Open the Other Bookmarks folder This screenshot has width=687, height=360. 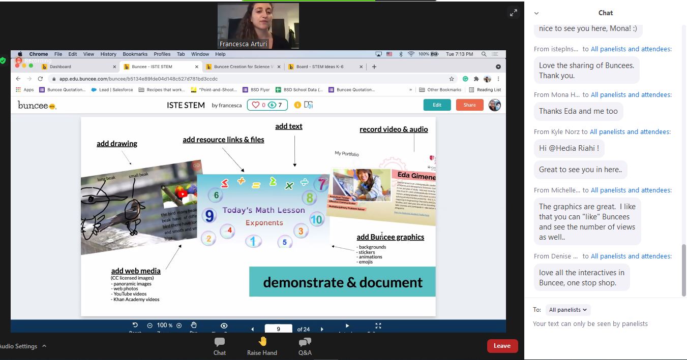tap(440, 90)
